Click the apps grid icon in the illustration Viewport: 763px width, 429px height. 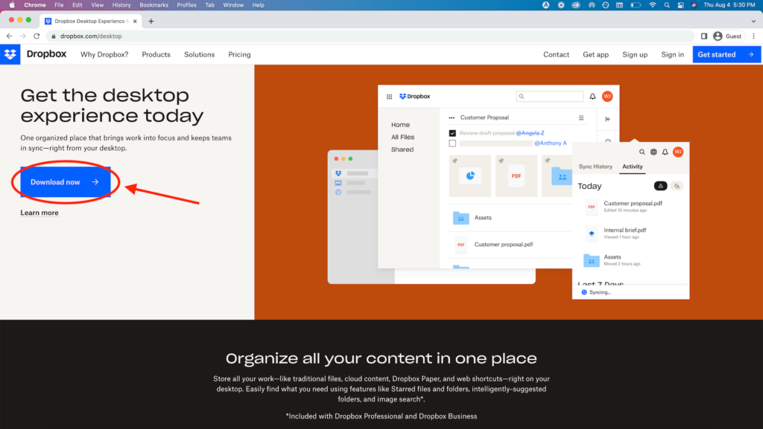point(389,97)
